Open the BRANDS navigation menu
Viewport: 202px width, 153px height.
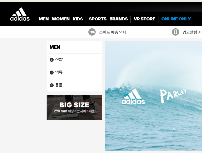coord(119,19)
